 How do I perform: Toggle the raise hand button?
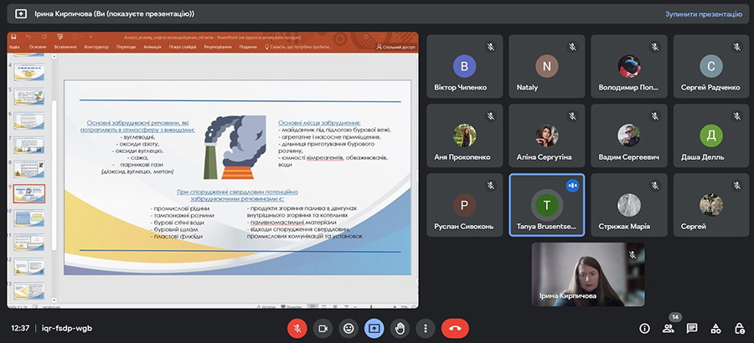point(400,328)
